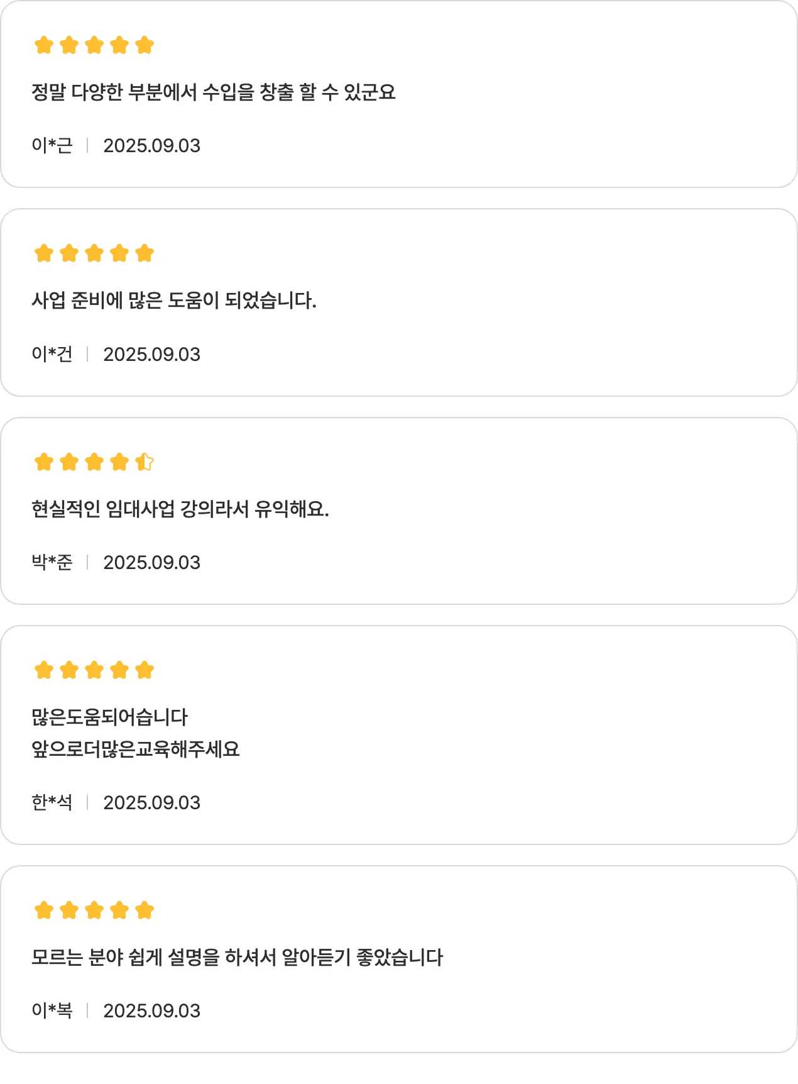
Task: Click the second star in 이*건's review
Action: 69,253
